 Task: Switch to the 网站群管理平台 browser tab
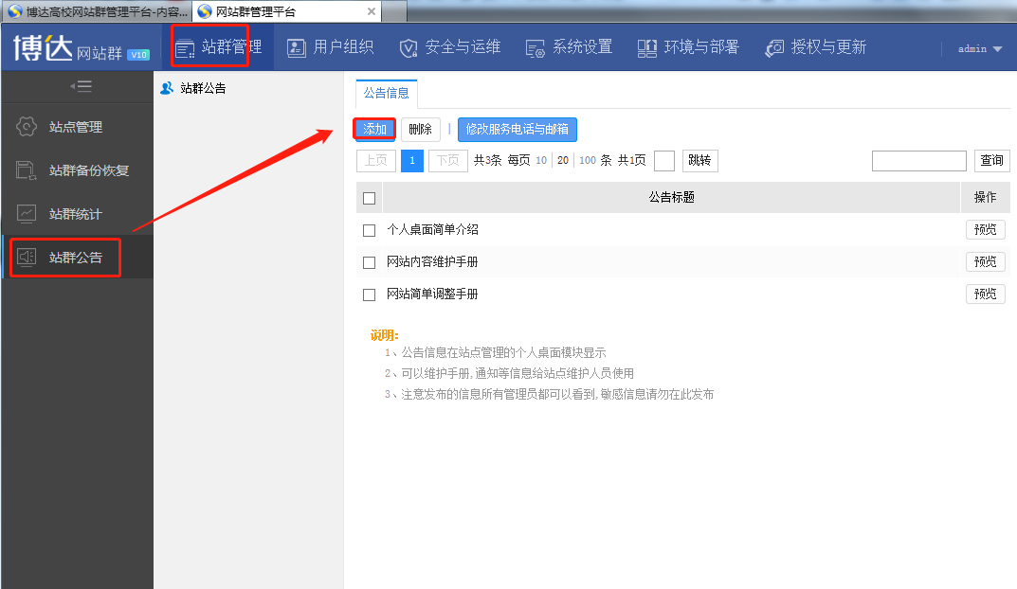[285, 11]
